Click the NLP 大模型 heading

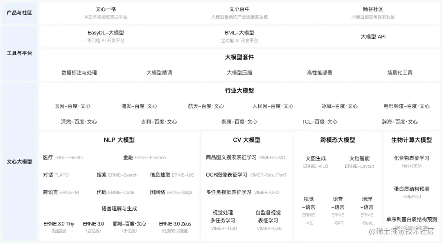coord(119,140)
